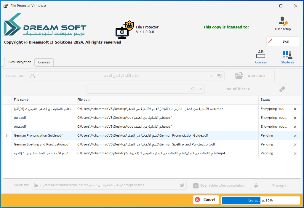Viewport: 304px width, 208px height.
Task: Click the File Protector shield lock logo
Action: 125,30
